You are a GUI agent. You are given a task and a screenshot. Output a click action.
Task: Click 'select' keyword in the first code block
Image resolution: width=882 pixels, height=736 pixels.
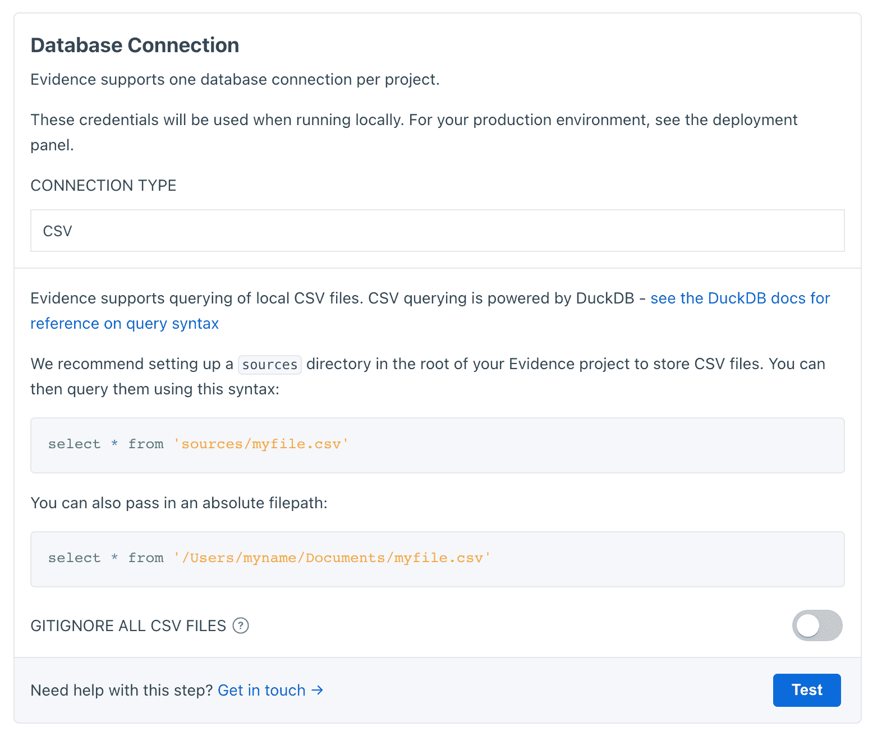[74, 444]
